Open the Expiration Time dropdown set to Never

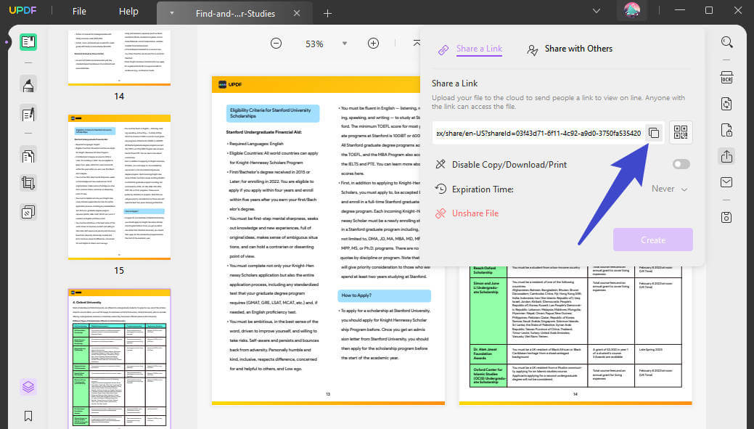click(x=668, y=189)
